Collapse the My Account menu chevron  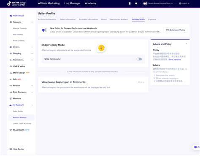coord(32,105)
